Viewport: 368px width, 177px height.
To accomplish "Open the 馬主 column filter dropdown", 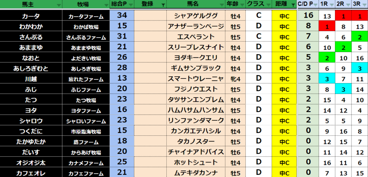I will pyautogui.click(x=59, y=5).
